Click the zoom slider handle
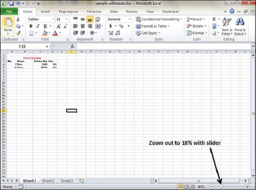 221,187
